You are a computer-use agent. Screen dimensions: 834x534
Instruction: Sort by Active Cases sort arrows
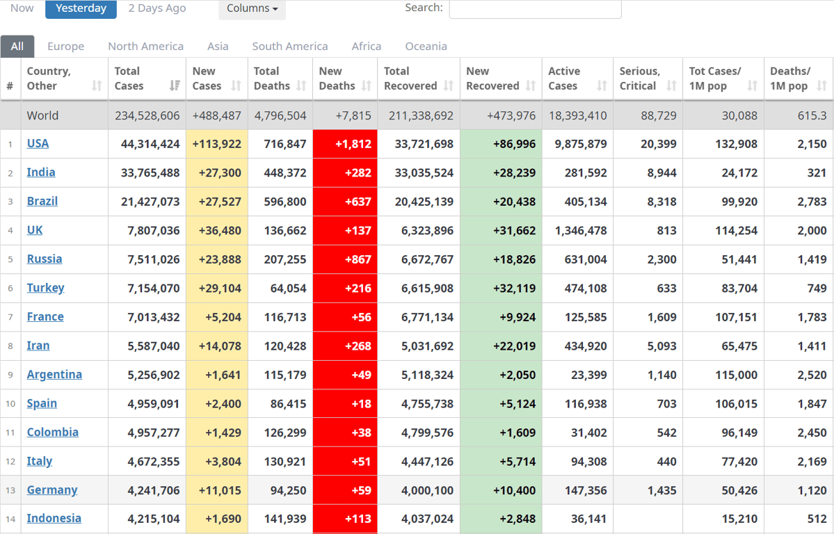click(x=602, y=86)
